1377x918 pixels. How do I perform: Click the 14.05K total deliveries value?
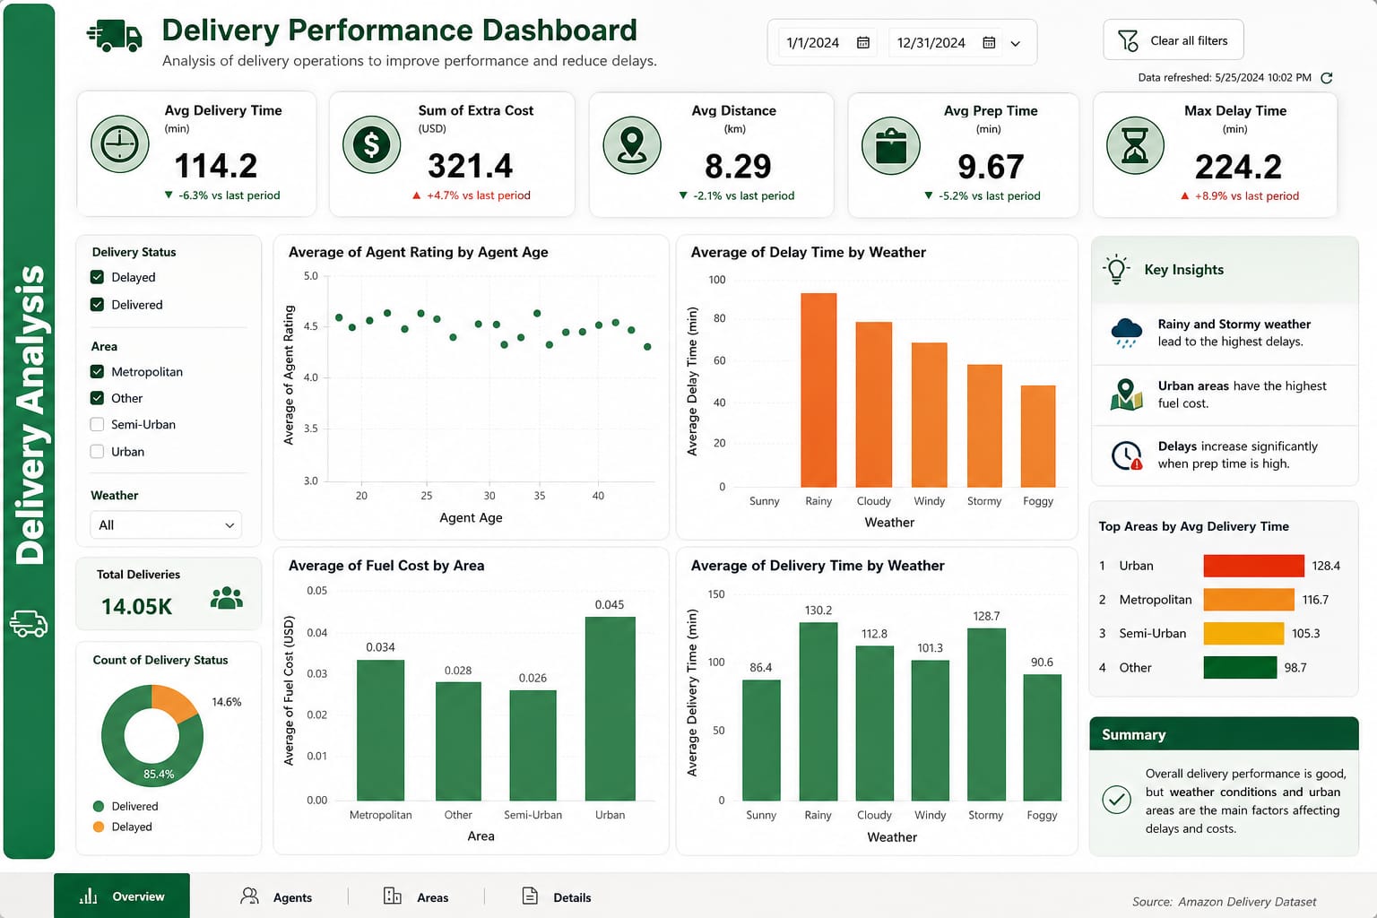(136, 607)
